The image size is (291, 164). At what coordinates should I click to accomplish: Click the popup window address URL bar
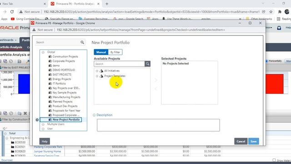[140, 30]
